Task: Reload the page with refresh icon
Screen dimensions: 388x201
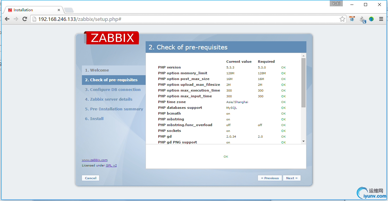Action: [x=25, y=19]
